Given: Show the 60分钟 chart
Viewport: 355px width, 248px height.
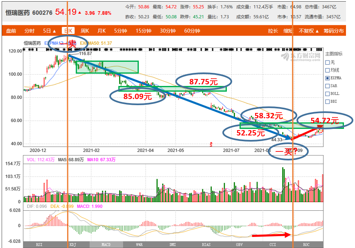Looking at the screenshot, I should coord(192,31).
